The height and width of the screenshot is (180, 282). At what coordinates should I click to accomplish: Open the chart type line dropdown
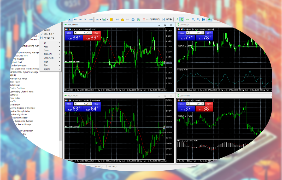[100, 19]
